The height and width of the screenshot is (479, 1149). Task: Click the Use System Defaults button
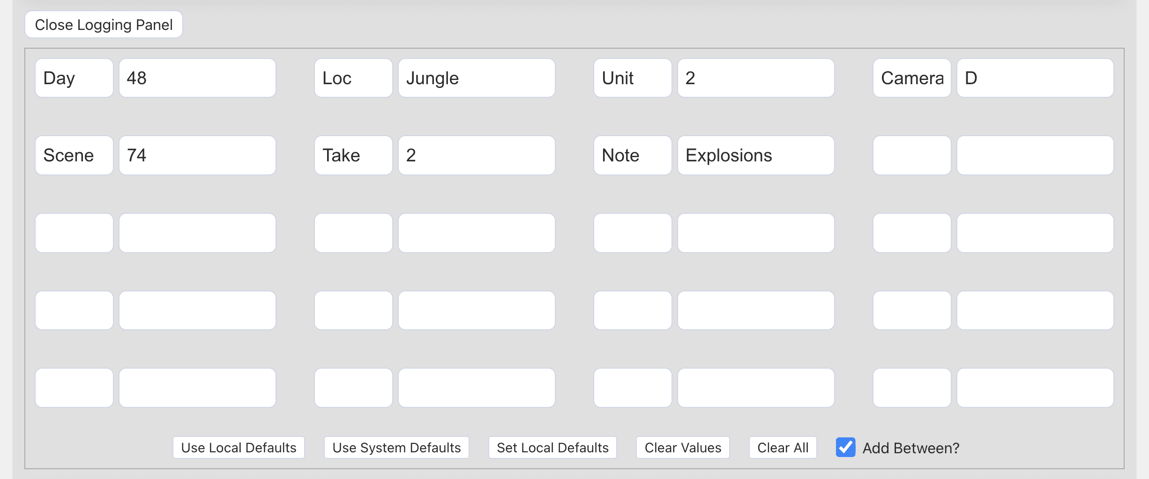(x=396, y=448)
